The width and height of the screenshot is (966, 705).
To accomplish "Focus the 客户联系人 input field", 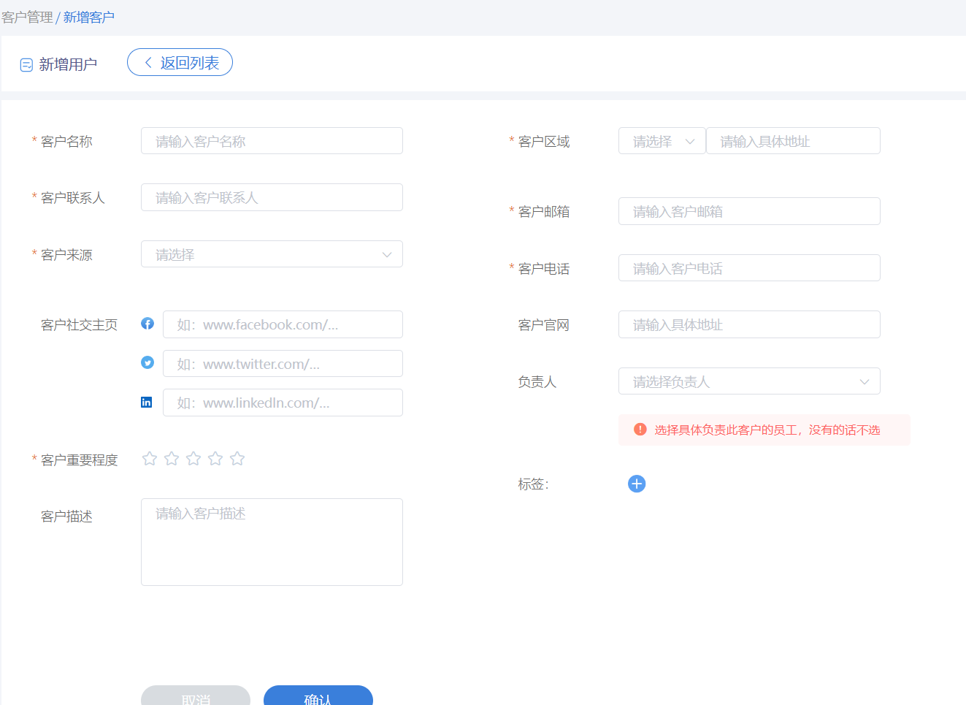I will tap(272, 197).
